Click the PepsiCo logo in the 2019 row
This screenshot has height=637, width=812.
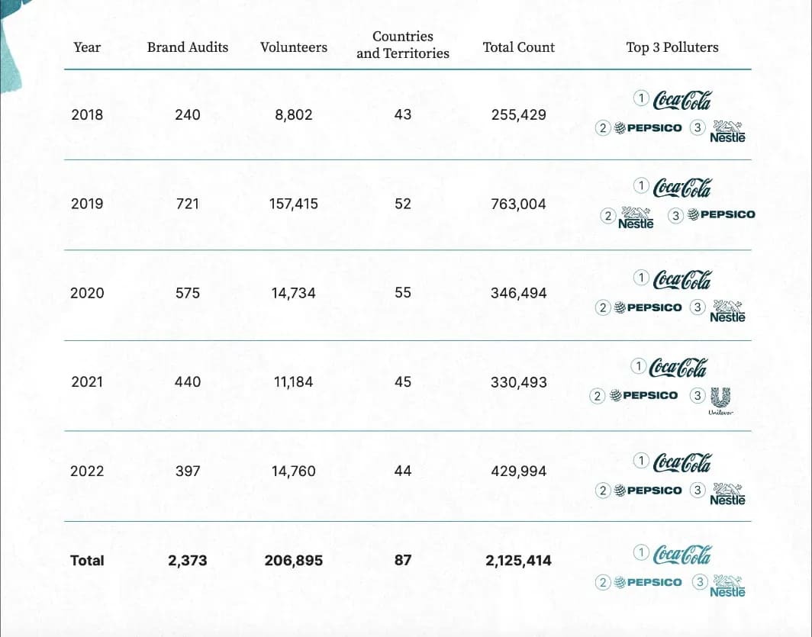721,215
